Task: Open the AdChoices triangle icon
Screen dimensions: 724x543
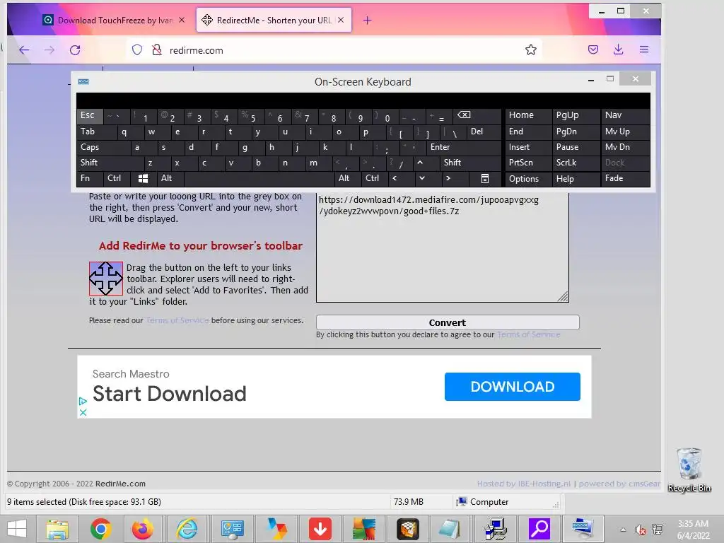Action: pyautogui.click(x=83, y=401)
